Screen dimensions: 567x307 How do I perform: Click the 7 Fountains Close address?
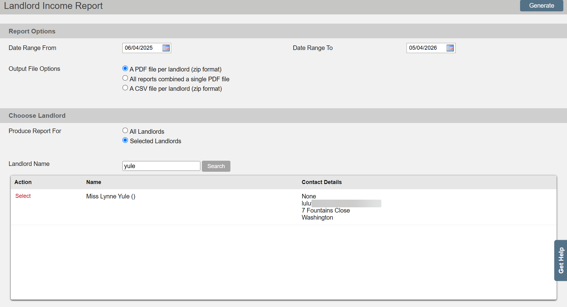pyautogui.click(x=326, y=210)
